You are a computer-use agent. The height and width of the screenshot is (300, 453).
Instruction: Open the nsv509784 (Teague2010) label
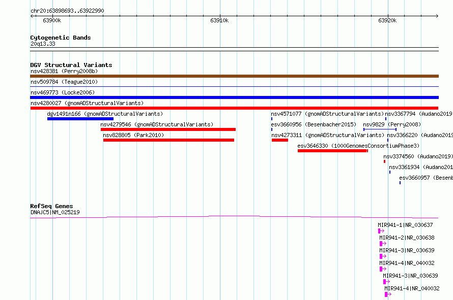coord(64,82)
